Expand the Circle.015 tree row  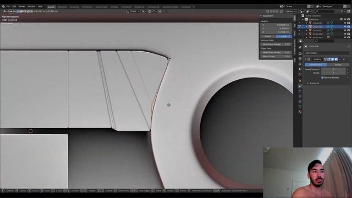(306, 23)
